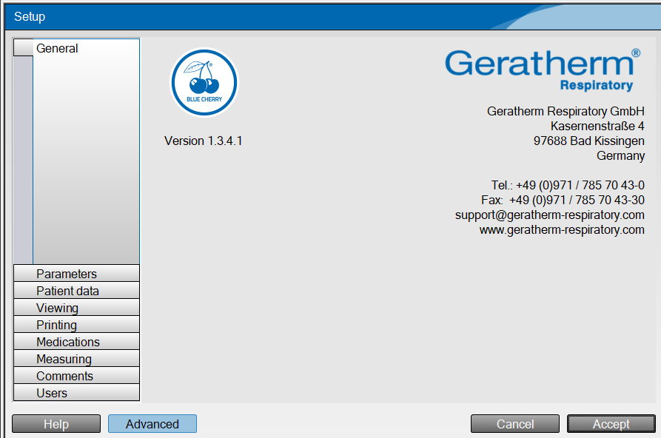This screenshot has height=438, width=661.
Task: Click the Germany country text
Action: click(x=620, y=156)
